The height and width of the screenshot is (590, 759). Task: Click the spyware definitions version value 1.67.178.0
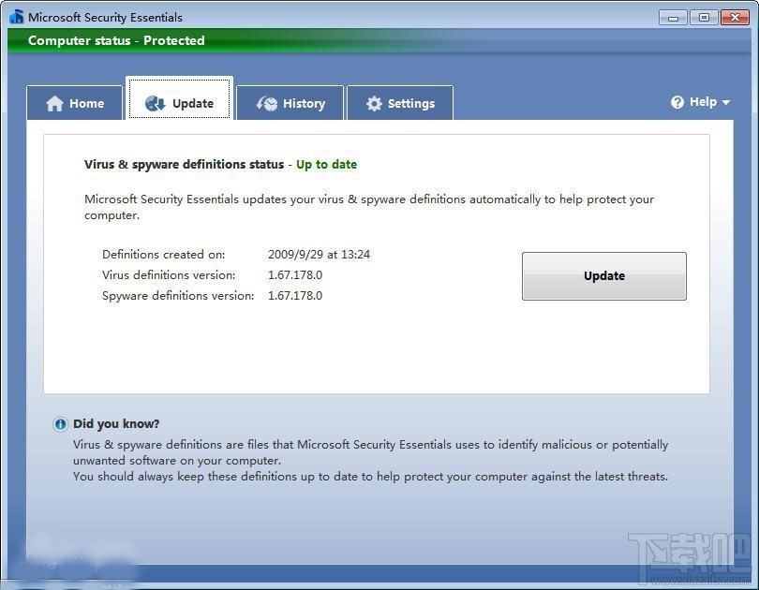(295, 296)
